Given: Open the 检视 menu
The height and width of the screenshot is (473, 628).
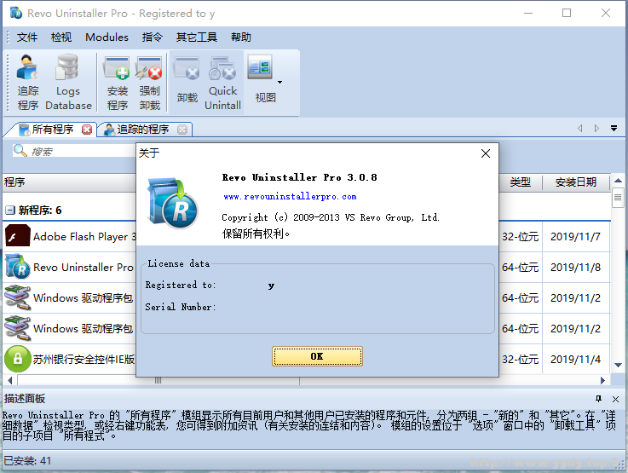Looking at the screenshot, I should (61, 37).
